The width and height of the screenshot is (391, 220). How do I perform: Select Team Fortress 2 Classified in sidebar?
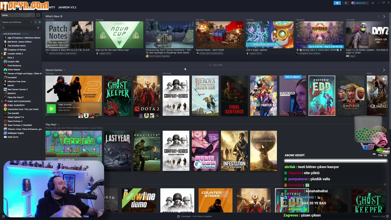(20, 125)
